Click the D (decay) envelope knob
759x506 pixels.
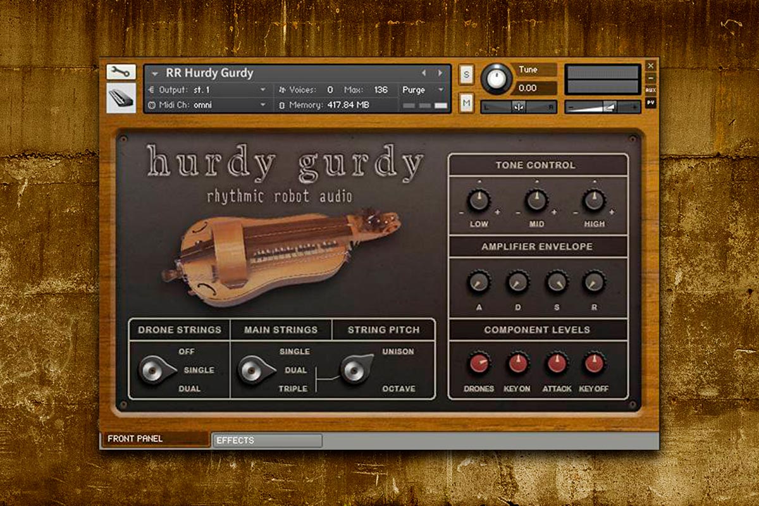(x=517, y=282)
